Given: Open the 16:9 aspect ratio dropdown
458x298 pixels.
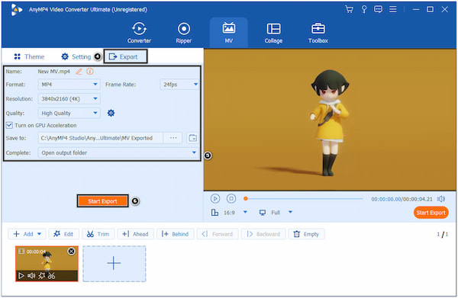Looking at the screenshot, I should (x=245, y=213).
